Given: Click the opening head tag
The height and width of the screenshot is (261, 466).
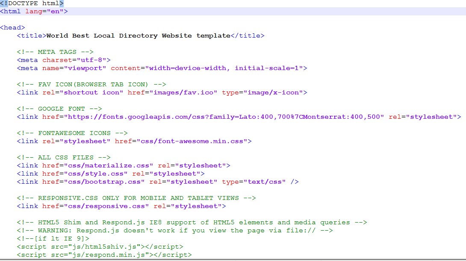Looking at the screenshot, I should coord(12,28).
